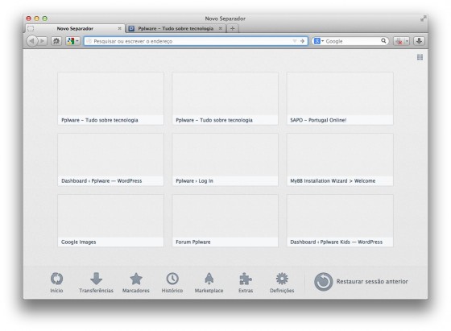Toggle the new tab tiles grid icon
This screenshot has width=451, height=331.
tap(420, 57)
